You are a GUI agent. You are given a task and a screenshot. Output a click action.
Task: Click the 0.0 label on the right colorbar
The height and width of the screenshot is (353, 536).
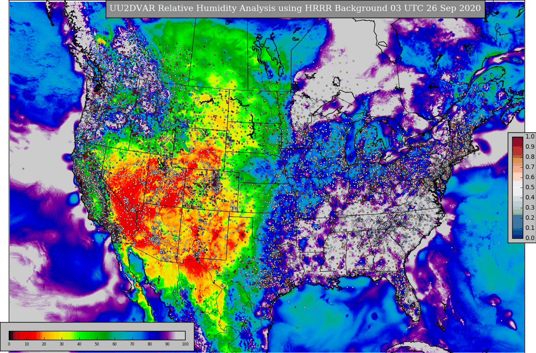(530, 238)
